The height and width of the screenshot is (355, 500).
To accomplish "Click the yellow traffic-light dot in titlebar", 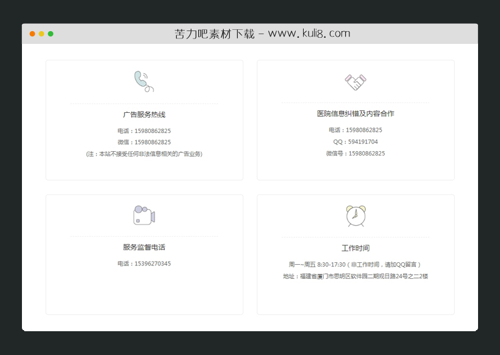I will (41, 34).
